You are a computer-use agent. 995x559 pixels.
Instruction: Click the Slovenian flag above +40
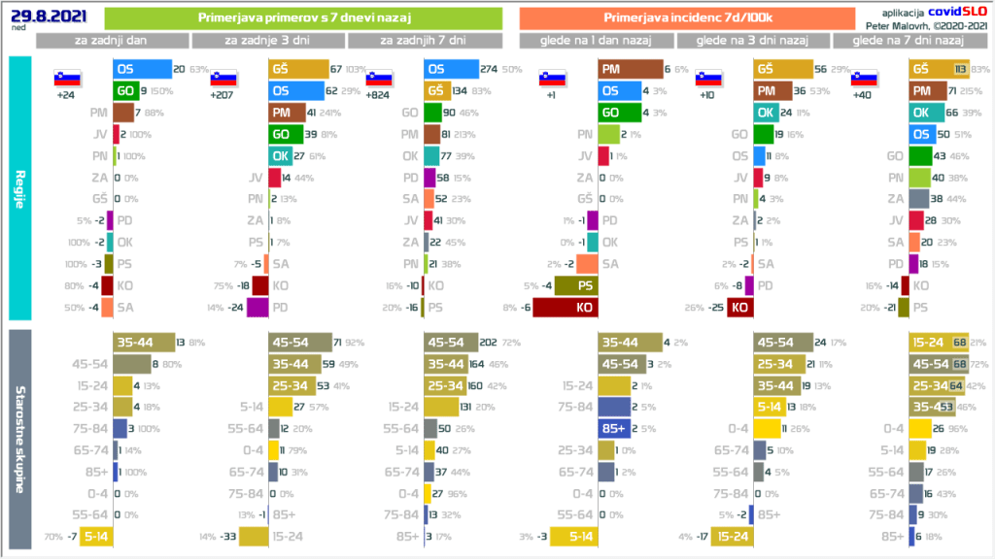coord(865,79)
